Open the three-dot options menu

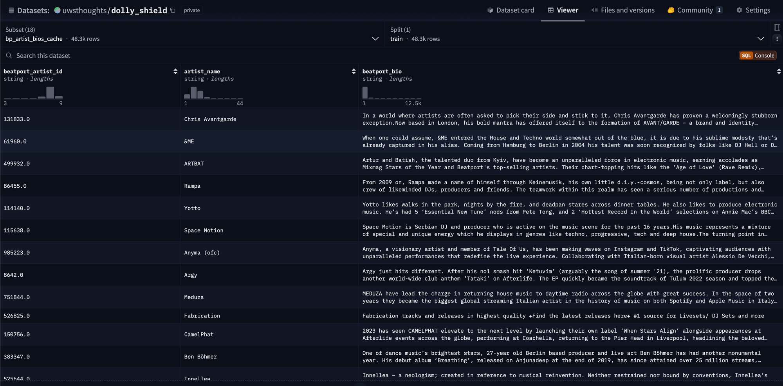777,39
